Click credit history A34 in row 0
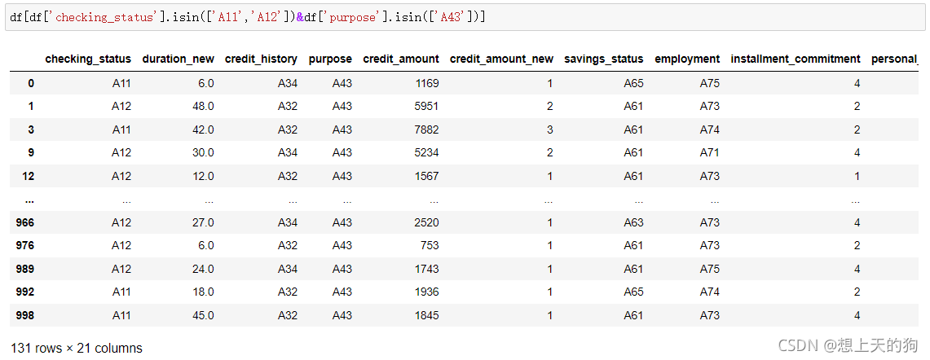The width and height of the screenshot is (930, 360). click(288, 84)
